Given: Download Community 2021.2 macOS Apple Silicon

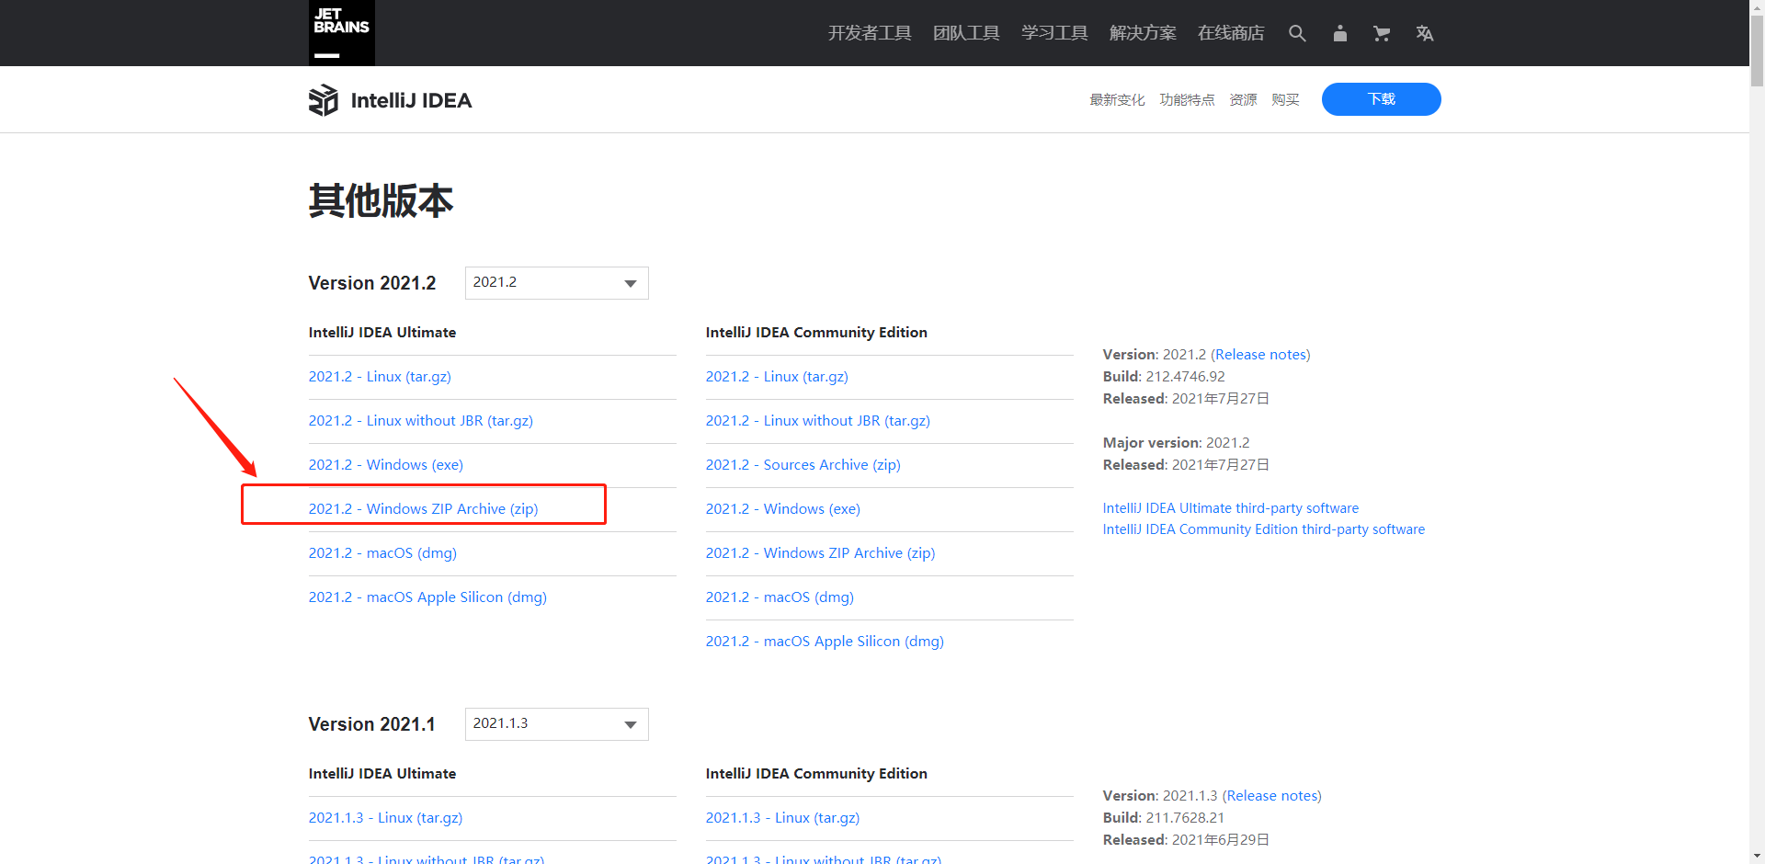Looking at the screenshot, I should click(825, 642).
